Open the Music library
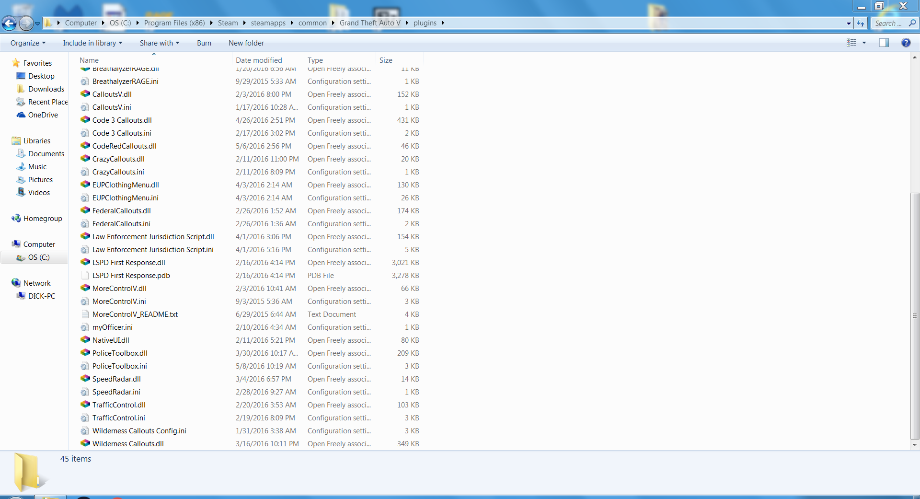This screenshot has width=920, height=499. point(37,167)
